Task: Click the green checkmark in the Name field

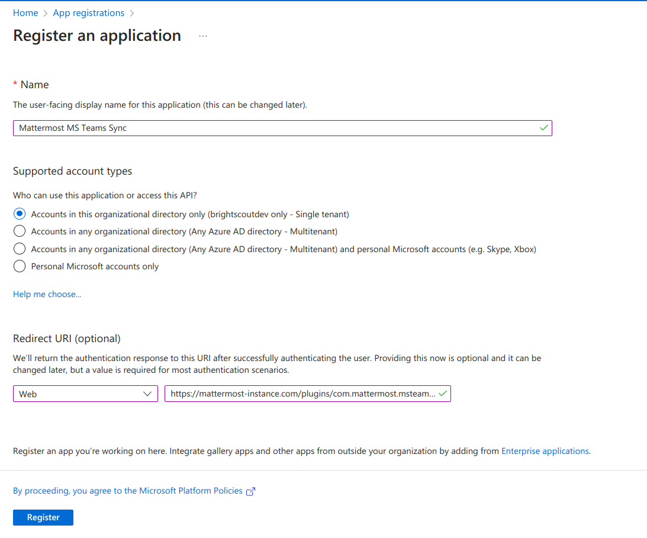Action: pos(543,128)
